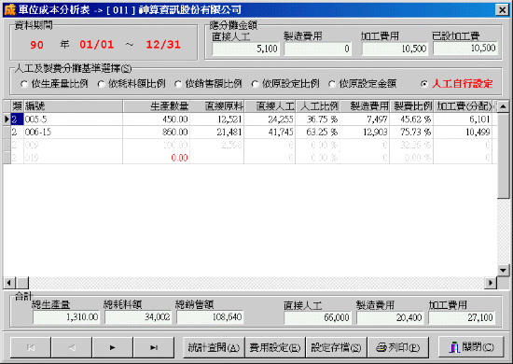Click the row selector arrow for 005-5
513x364 pixels.
7,119
